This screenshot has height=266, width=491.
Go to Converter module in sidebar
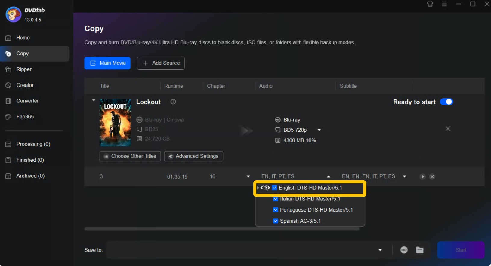point(27,101)
